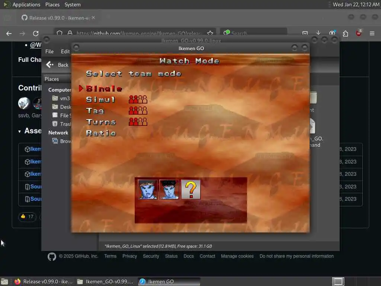
Task: Click Firefox account icon in toolbar
Action: (332, 33)
